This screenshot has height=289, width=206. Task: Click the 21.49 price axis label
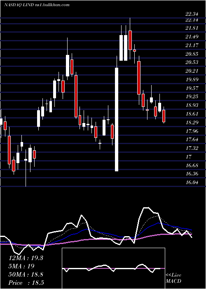point(192,37)
